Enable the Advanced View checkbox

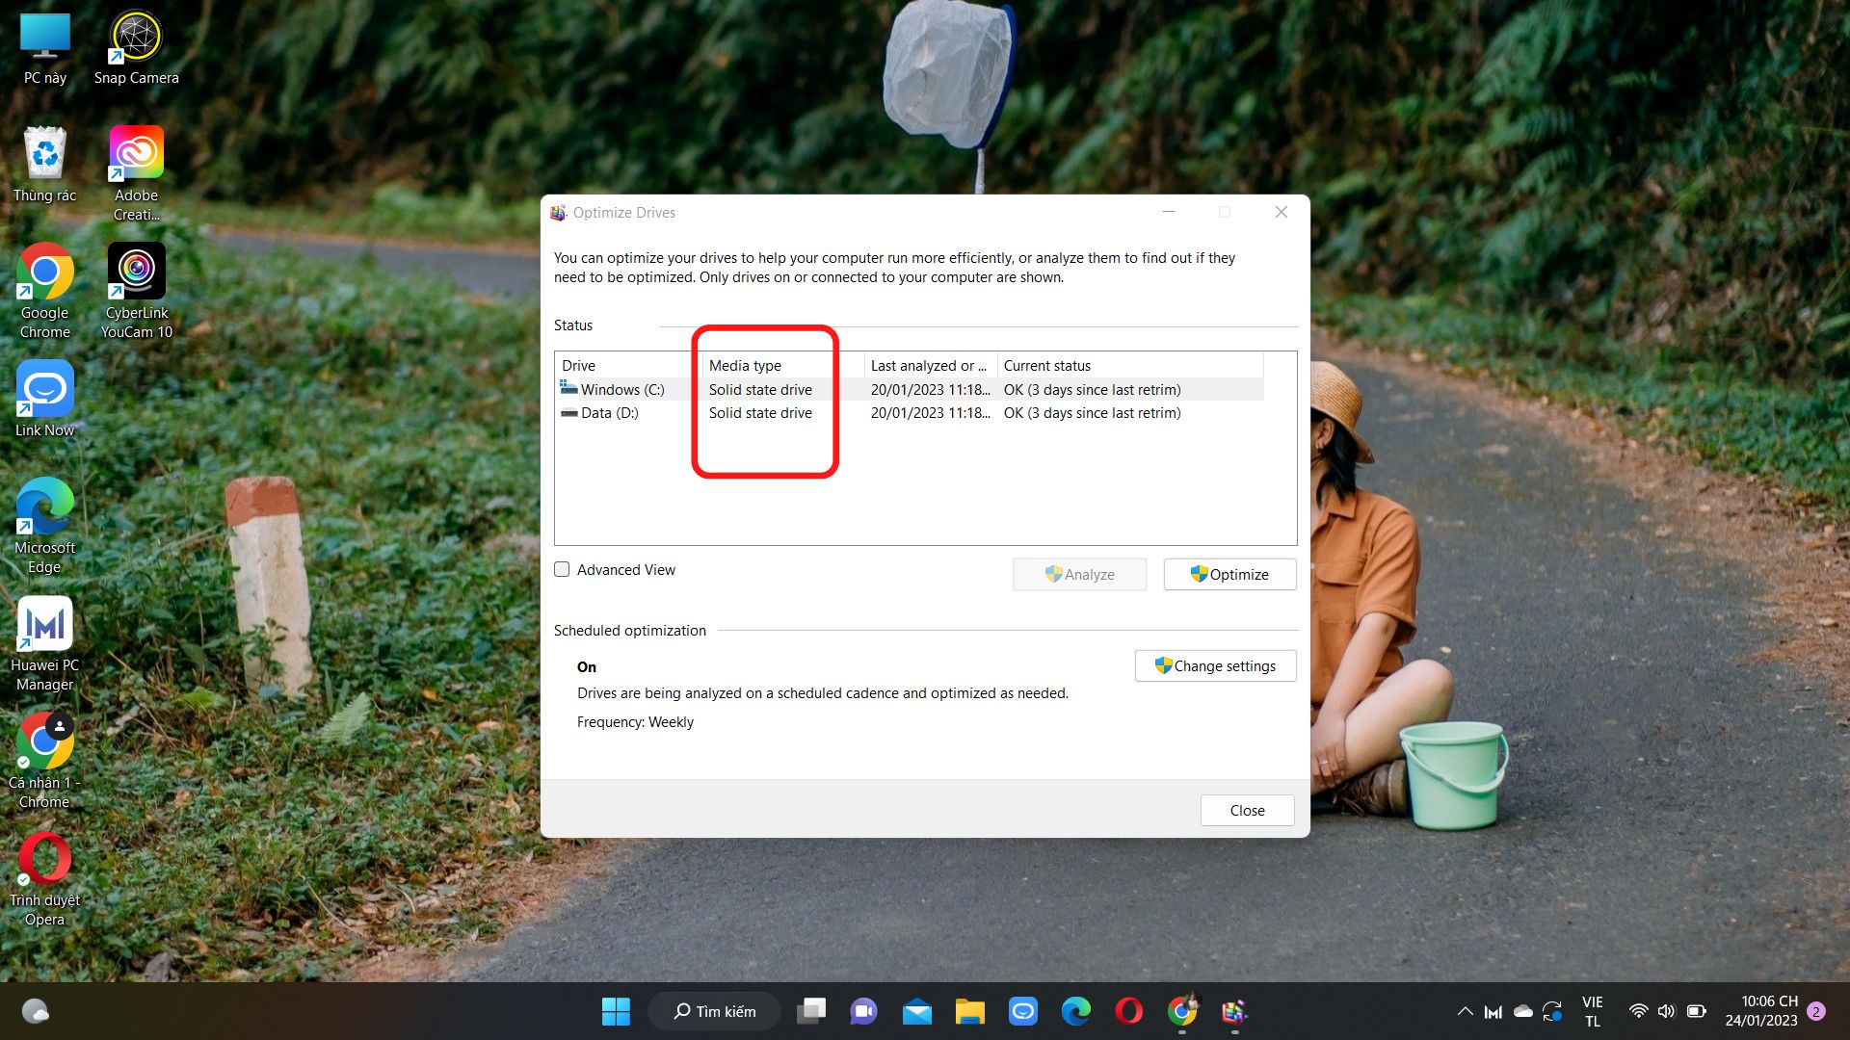[562, 569]
